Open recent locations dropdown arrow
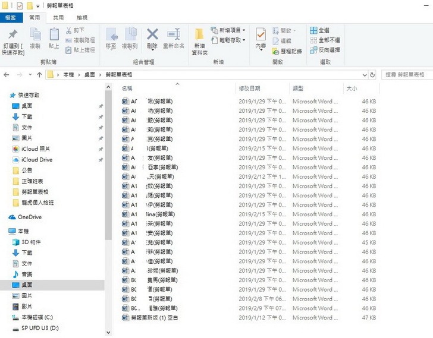This screenshot has height=338, width=433. (x=30, y=75)
